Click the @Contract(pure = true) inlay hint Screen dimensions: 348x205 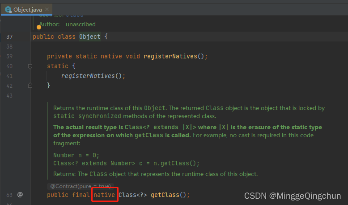pyautogui.click(x=81, y=186)
